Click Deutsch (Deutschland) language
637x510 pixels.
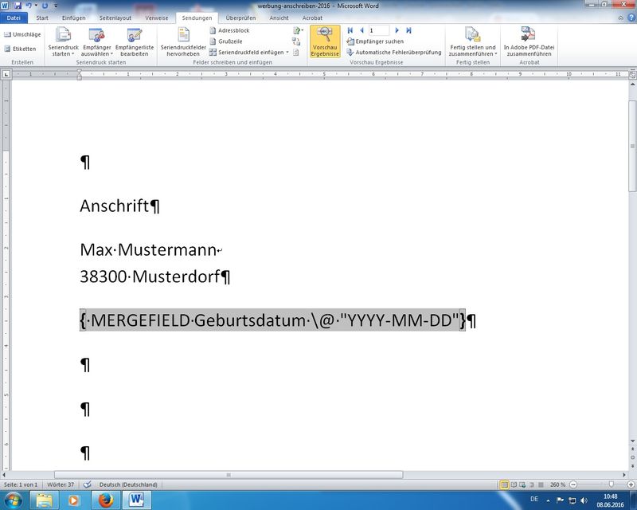pos(128,484)
